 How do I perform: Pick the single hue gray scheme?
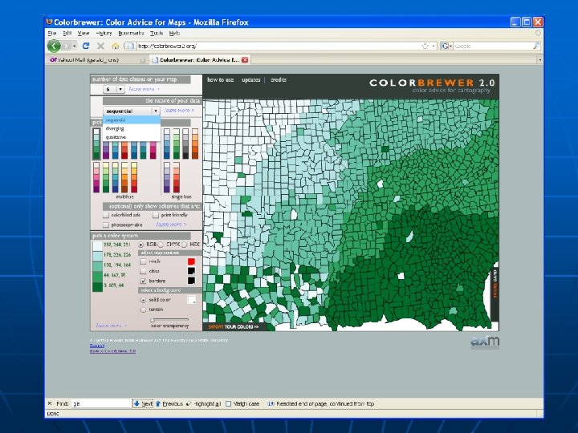(185, 144)
